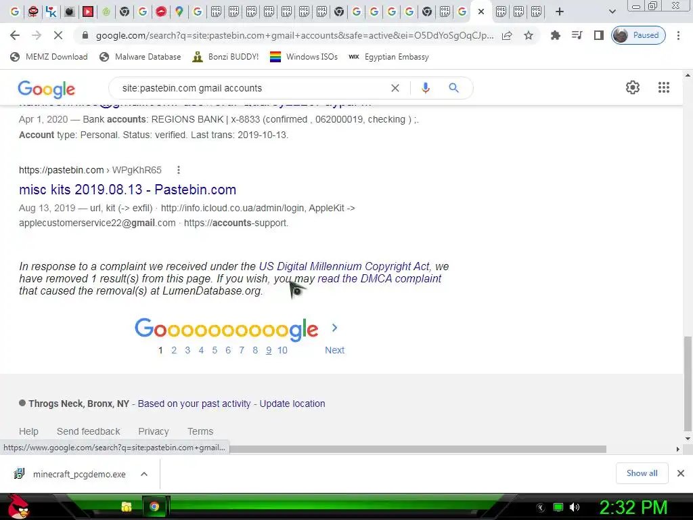
Task: Open the Windows ISOs bookmark
Action: coord(304,57)
